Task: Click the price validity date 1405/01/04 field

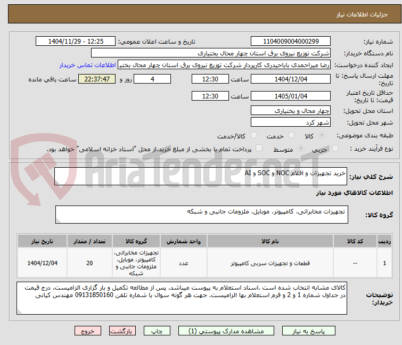Action: coord(291,96)
